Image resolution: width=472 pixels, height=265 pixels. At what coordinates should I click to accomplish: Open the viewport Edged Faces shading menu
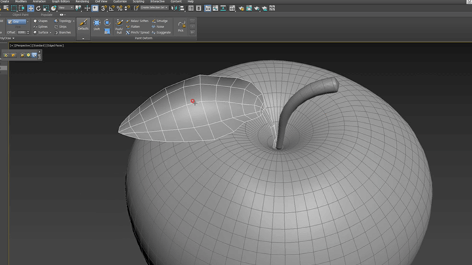(55, 46)
